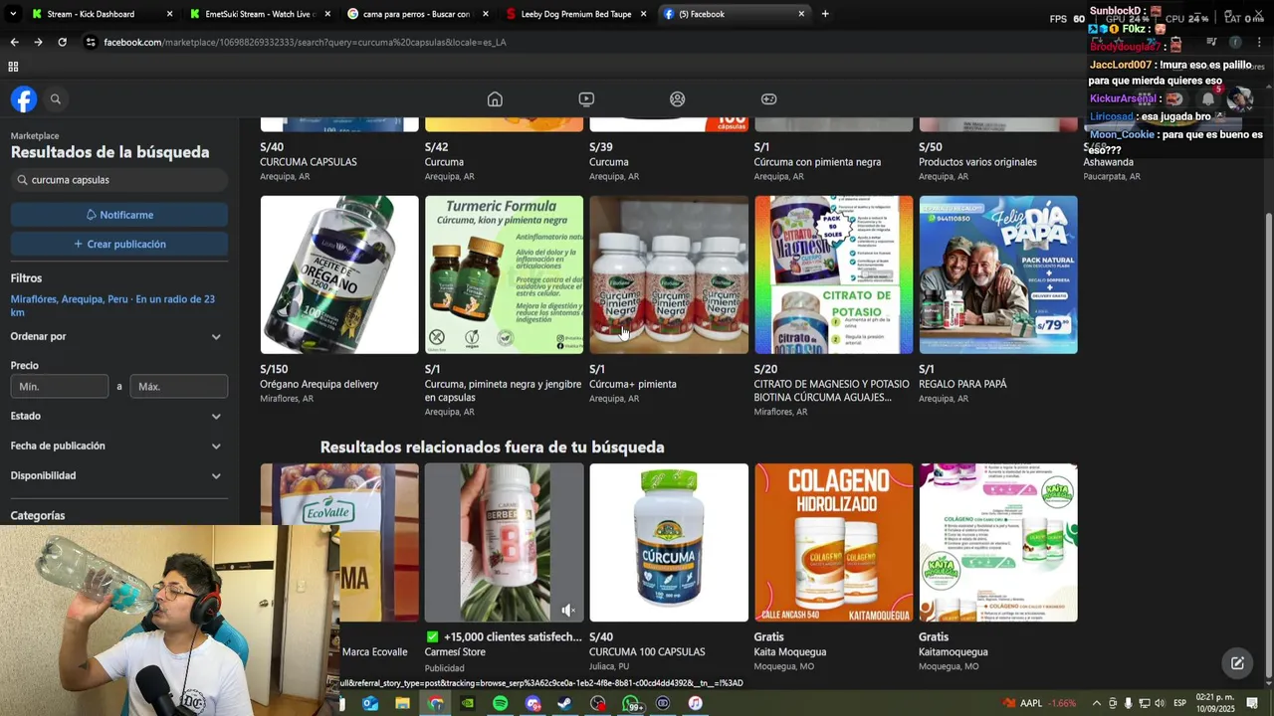1274x716 pixels.
Task: Expand the Ordenar por filter
Action: 118,336
